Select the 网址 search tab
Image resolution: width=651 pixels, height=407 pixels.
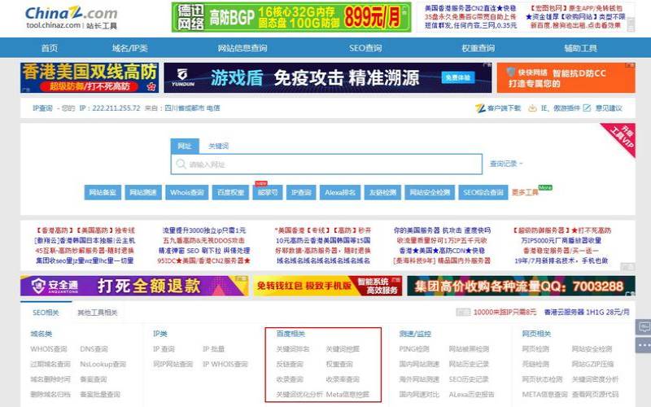pos(185,146)
